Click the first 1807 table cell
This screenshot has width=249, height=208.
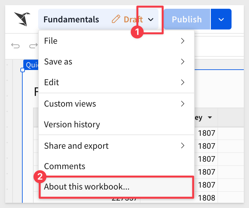point(206,133)
